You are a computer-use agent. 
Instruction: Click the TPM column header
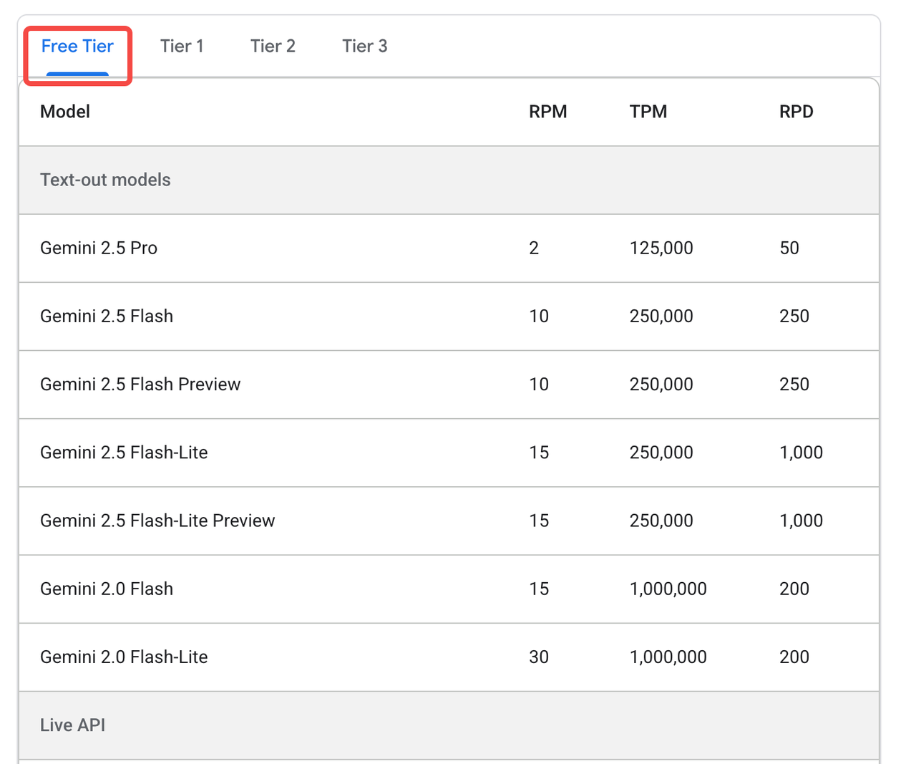point(648,112)
